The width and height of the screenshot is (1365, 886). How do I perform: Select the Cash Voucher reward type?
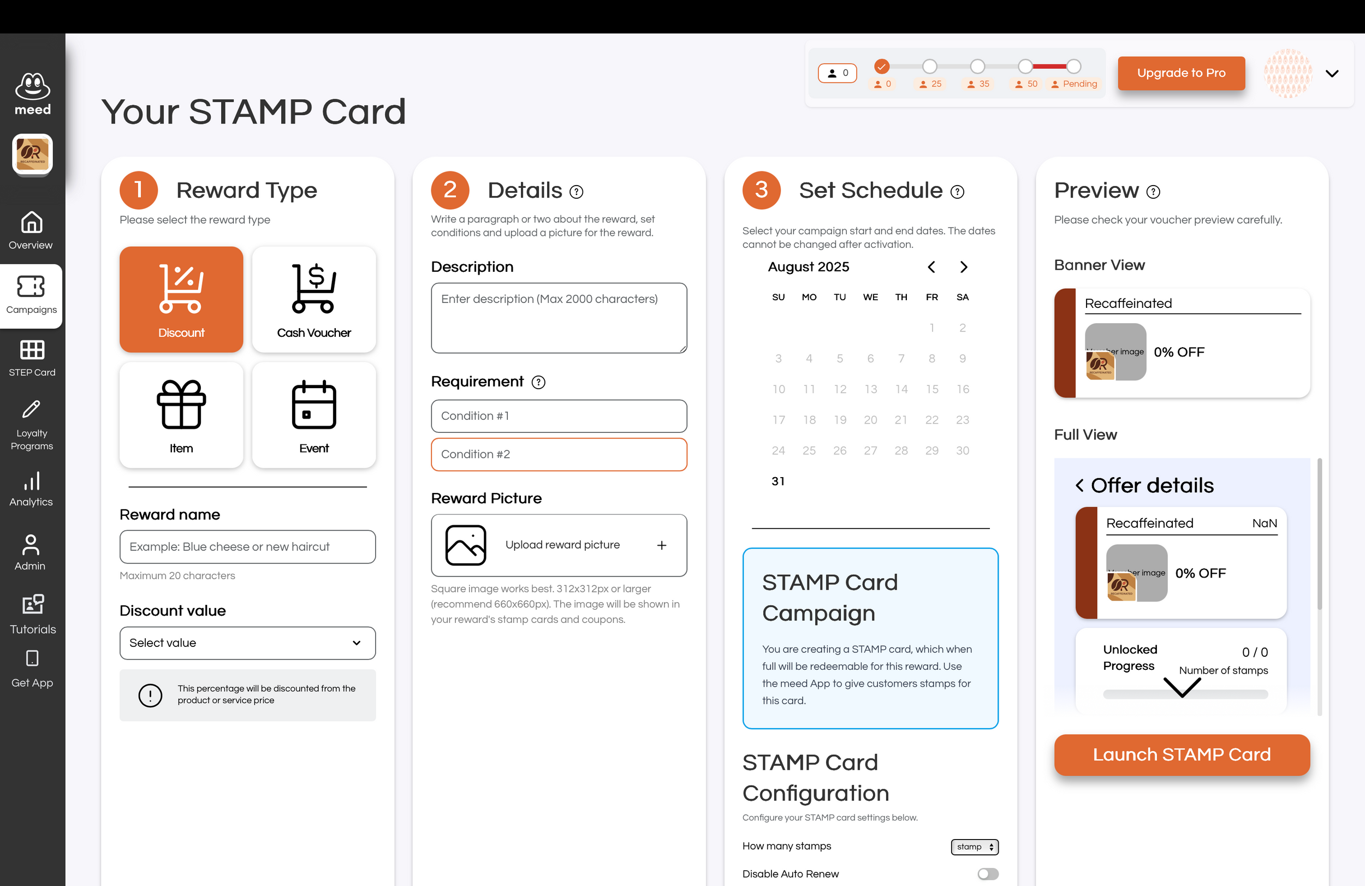pos(314,299)
